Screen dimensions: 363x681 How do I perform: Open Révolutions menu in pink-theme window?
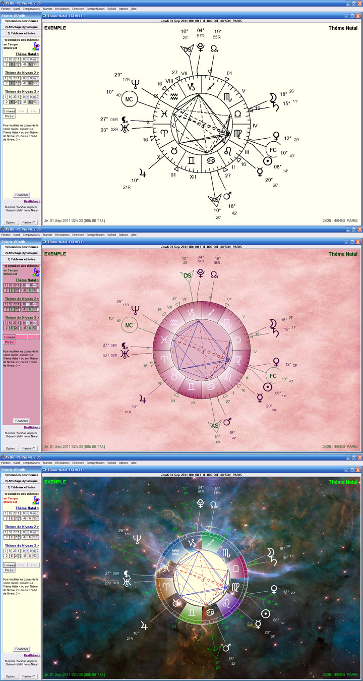63,235
